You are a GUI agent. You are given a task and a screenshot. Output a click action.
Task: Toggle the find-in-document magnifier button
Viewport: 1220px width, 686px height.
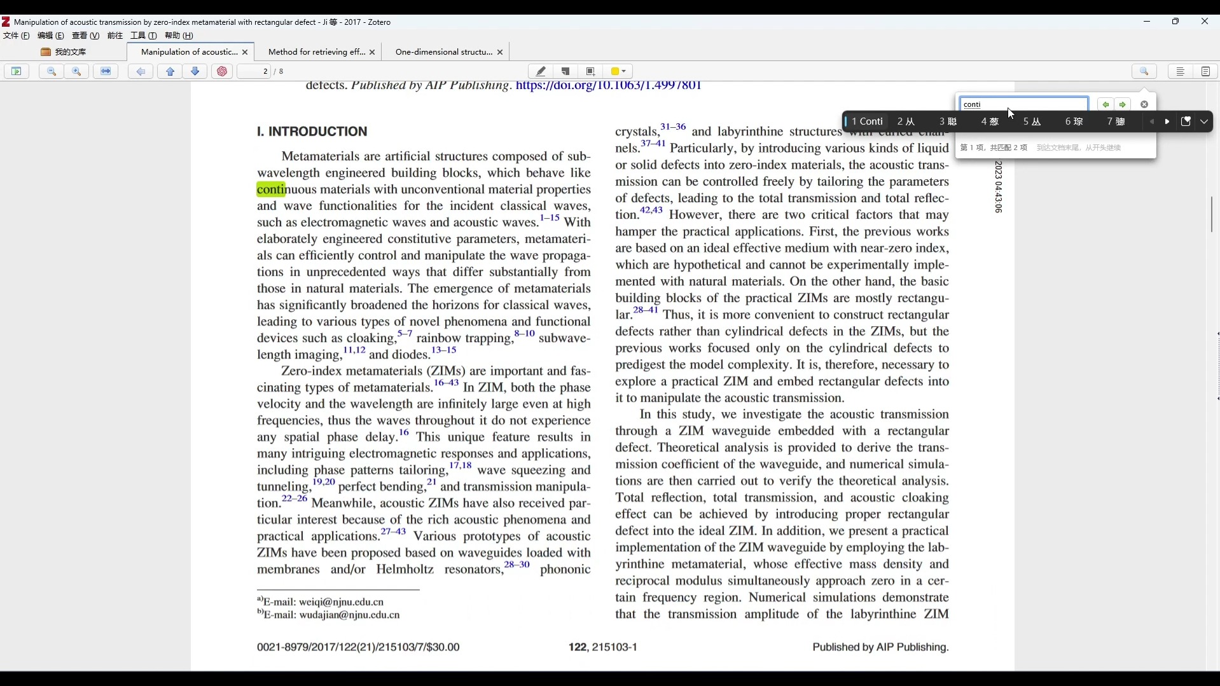[1144, 71]
